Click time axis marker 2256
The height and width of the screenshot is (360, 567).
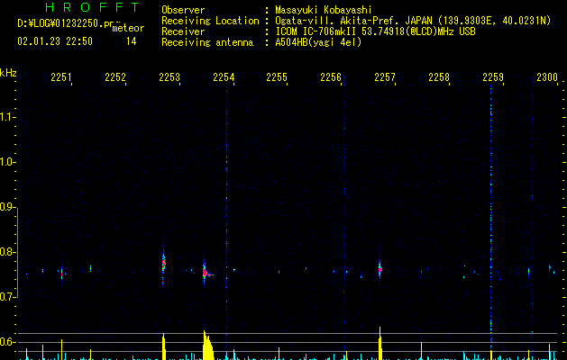tap(331, 76)
